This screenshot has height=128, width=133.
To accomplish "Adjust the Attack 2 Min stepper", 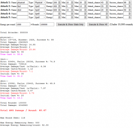I will (x=72, y=6).
